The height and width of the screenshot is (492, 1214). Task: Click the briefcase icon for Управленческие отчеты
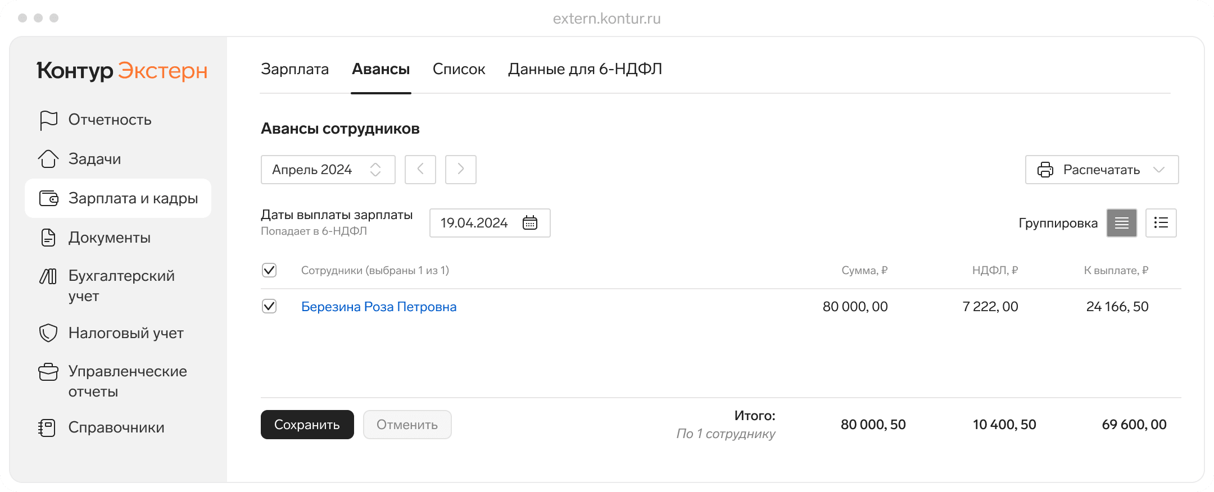tap(48, 372)
